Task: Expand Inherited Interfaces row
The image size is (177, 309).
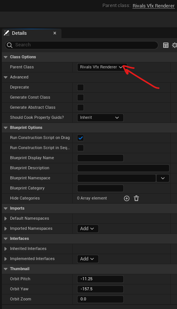Action: coord(6,249)
